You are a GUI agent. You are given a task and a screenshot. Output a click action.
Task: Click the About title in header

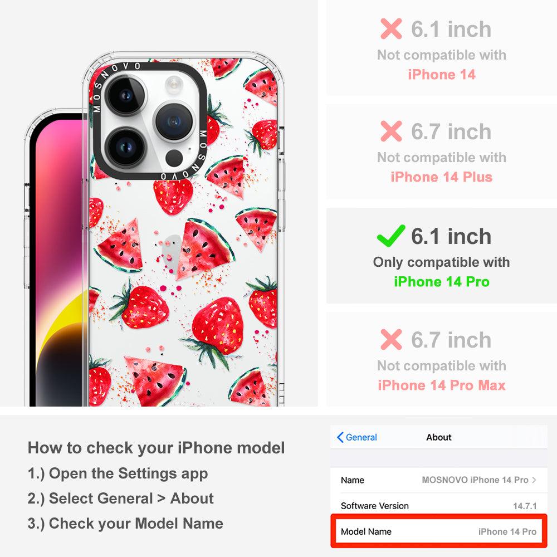[x=439, y=437]
